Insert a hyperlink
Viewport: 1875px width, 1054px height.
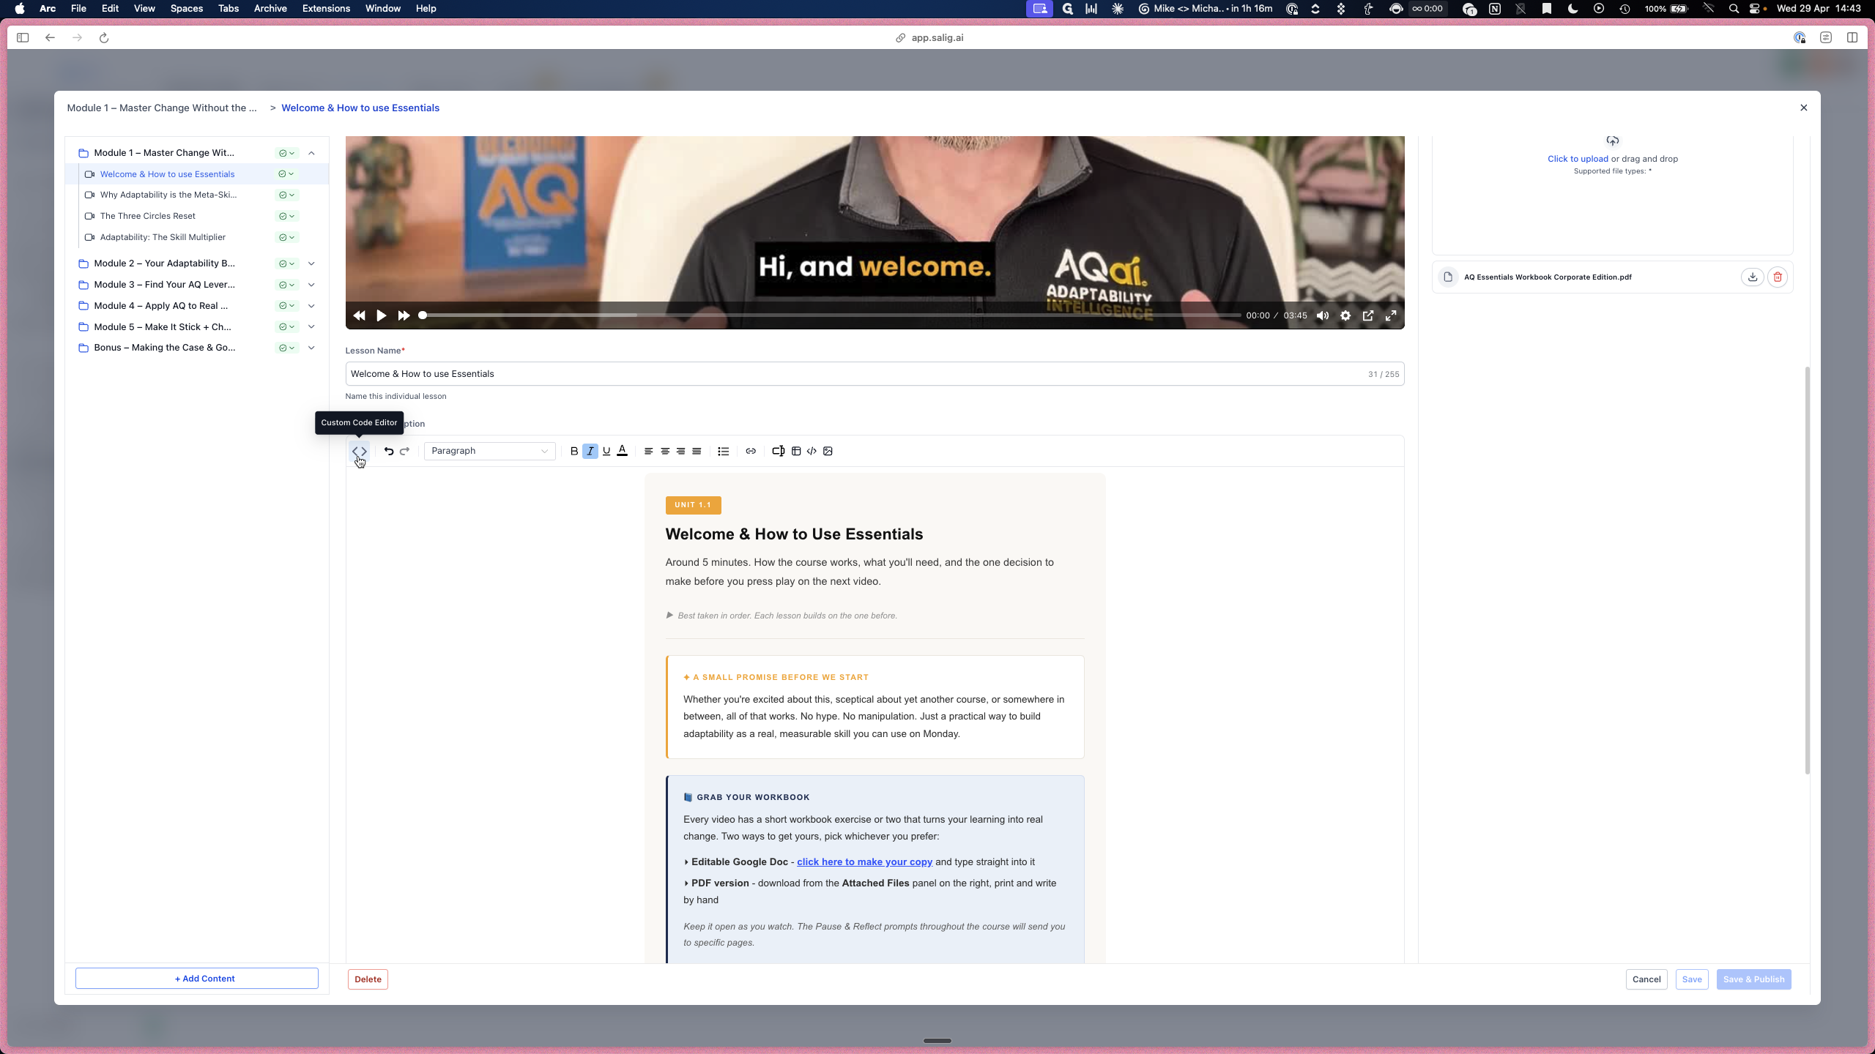click(x=751, y=451)
